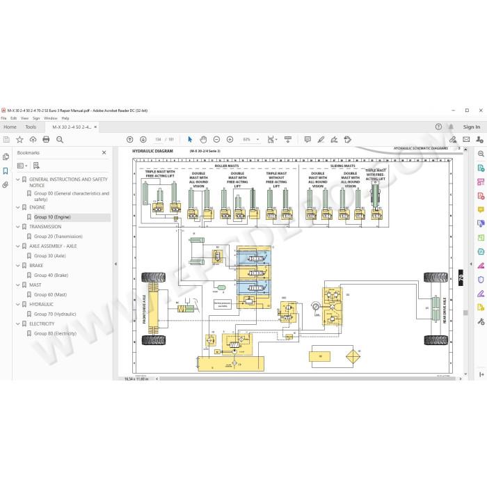This screenshot has height=487, width=487.
Task: Click the notifications bell icon
Action: click(451, 127)
